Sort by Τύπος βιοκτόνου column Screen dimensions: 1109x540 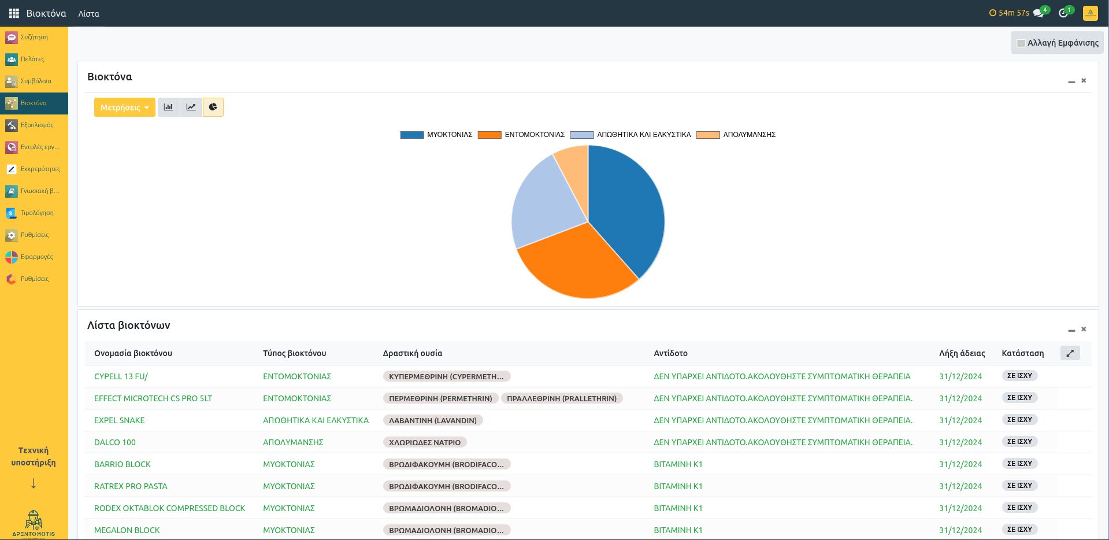coord(295,353)
